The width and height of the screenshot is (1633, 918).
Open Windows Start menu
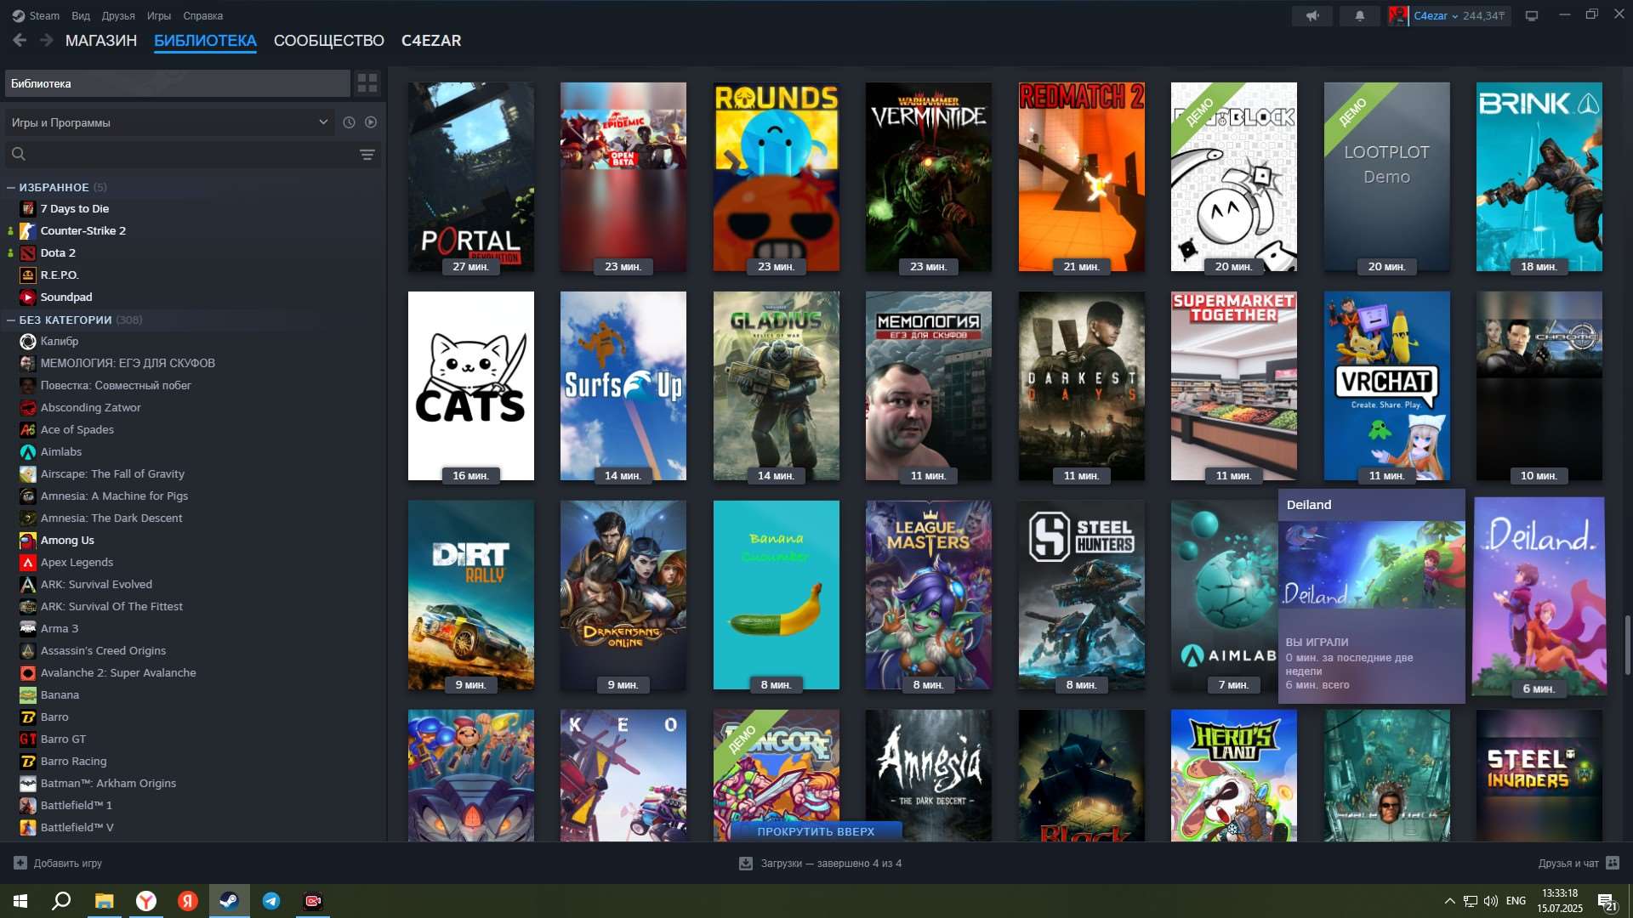tap(20, 901)
